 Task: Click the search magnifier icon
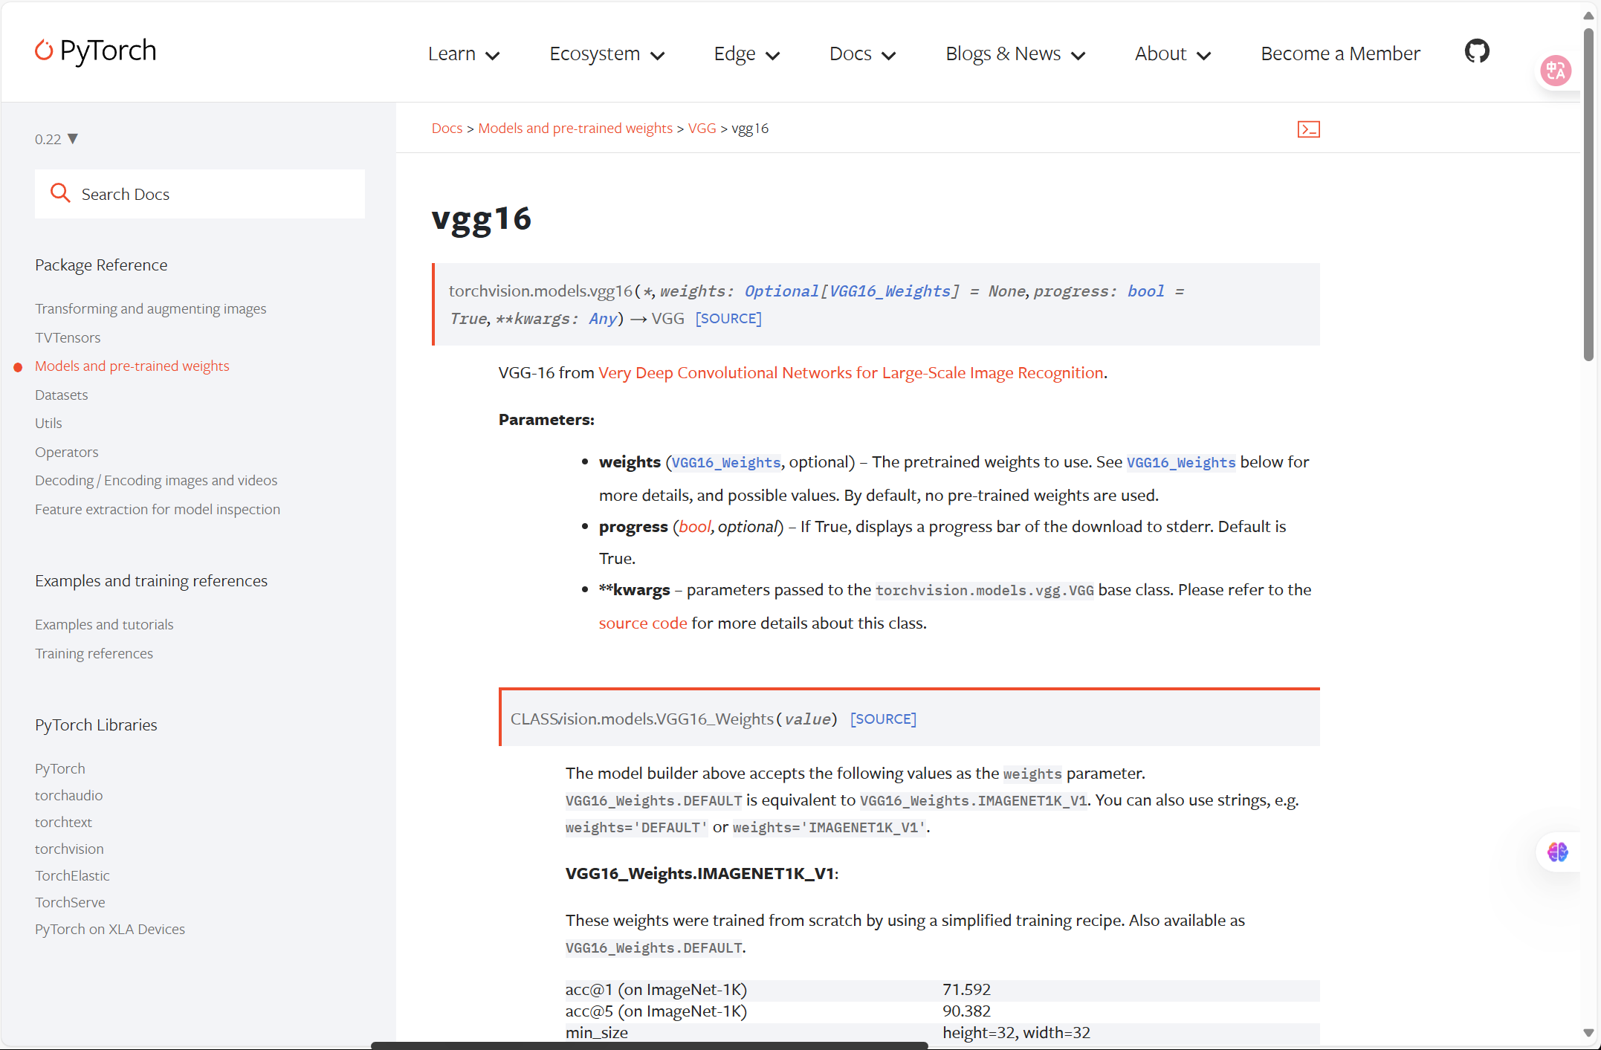pyautogui.click(x=60, y=194)
